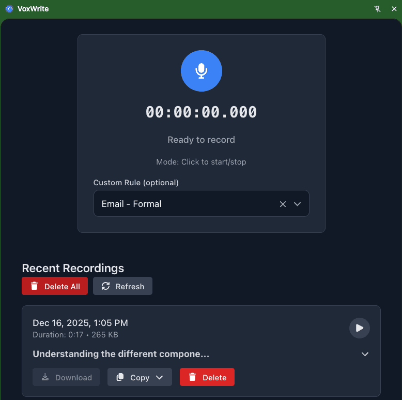Screen dimensions: 402x400
Task: Expand the recording transcript chevron
Action: [365, 354]
